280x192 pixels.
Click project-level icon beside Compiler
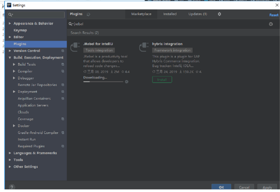(x=63, y=71)
